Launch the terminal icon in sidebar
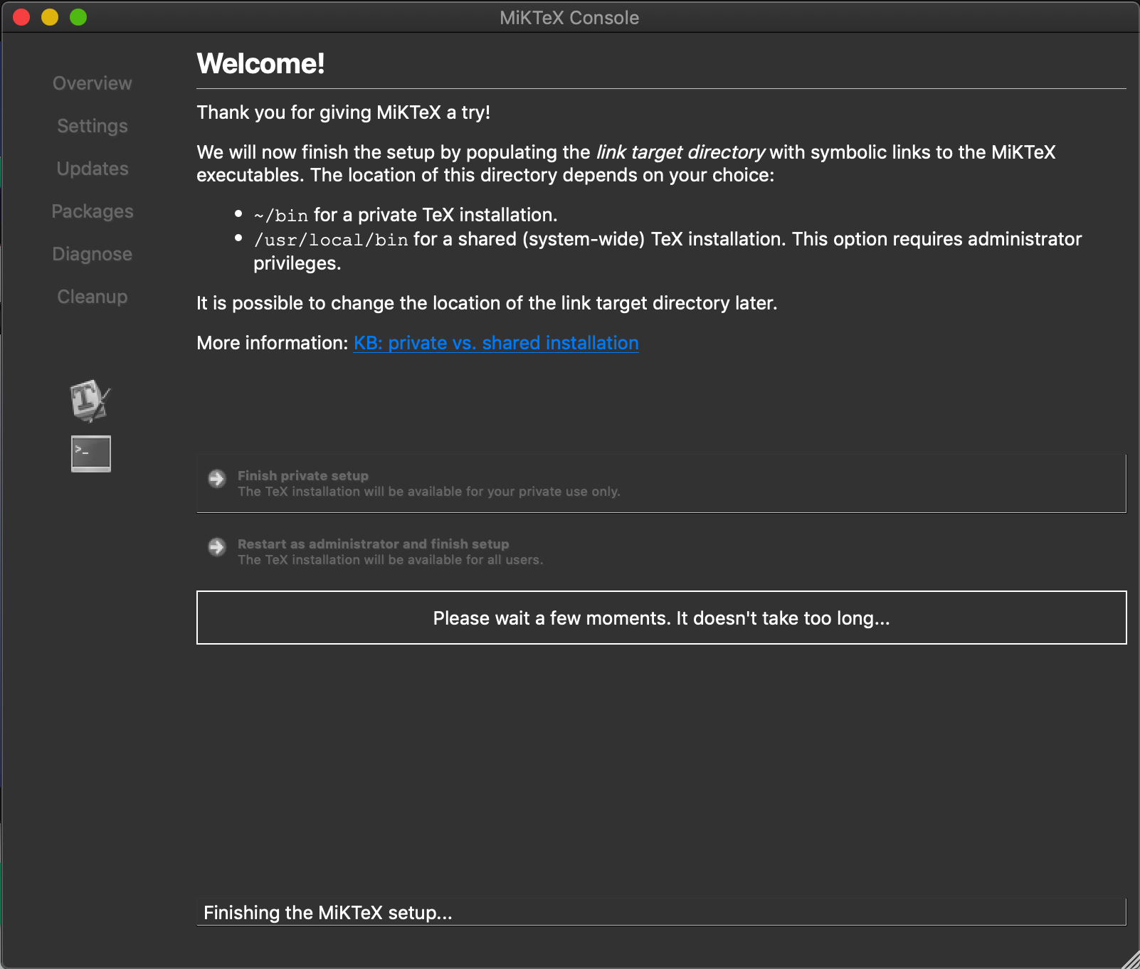1140x969 pixels. (91, 454)
